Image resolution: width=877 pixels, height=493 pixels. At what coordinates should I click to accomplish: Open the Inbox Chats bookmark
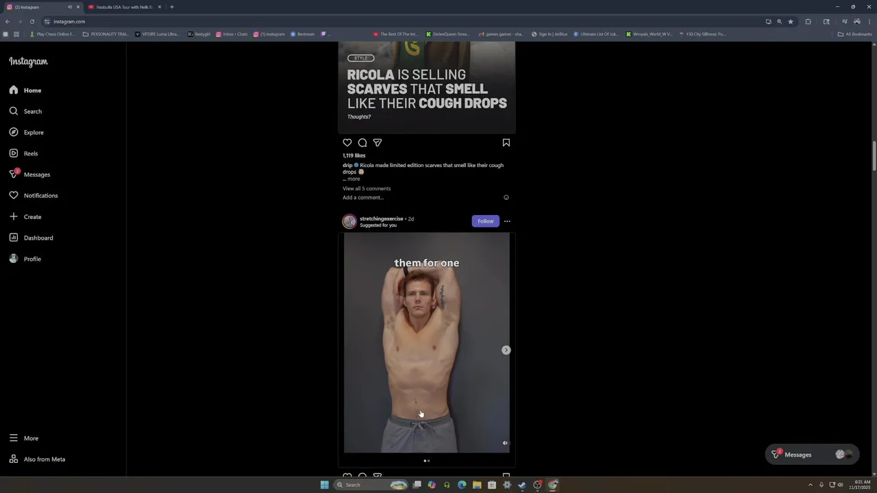coord(232,34)
